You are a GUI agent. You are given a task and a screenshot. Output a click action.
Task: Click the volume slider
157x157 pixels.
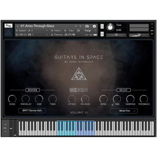[139, 35]
